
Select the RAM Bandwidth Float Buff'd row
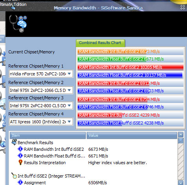[x=54, y=156]
